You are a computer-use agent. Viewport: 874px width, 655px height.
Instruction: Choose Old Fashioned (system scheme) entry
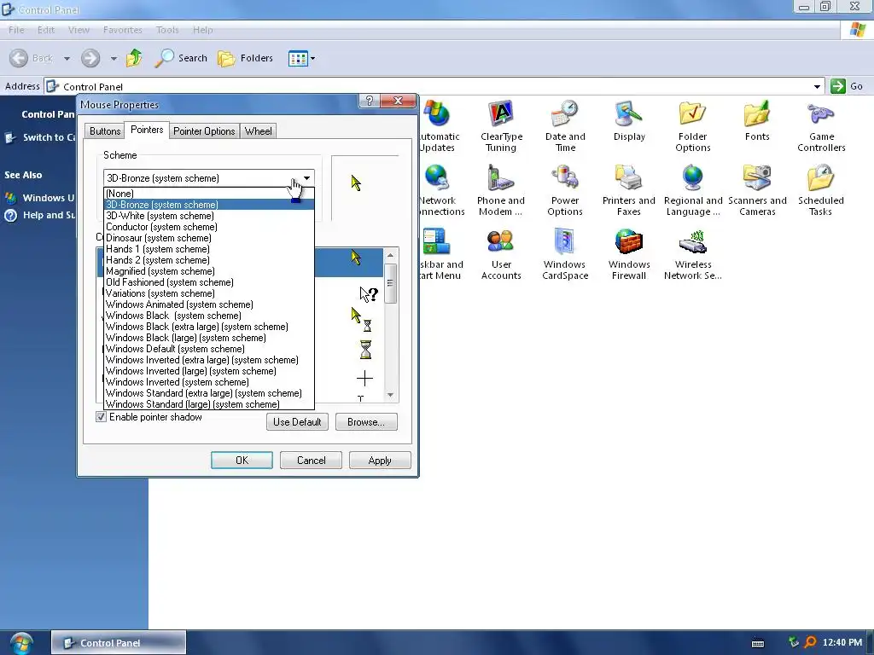[x=209, y=282]
